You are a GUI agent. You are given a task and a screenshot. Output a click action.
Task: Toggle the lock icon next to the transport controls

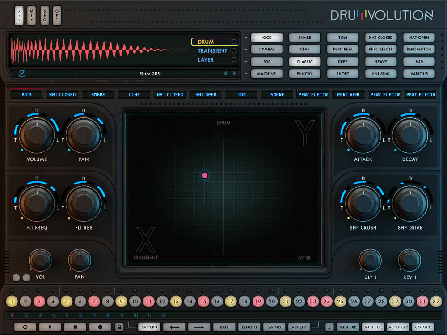[x=119, y=327]
